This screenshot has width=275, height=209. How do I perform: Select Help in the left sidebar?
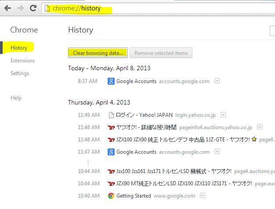point(16,98)
